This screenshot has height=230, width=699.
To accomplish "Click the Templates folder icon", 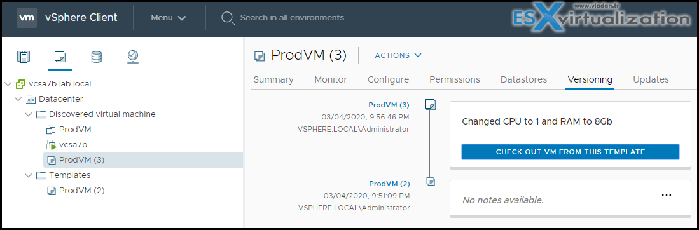I will tap(41, 175).
